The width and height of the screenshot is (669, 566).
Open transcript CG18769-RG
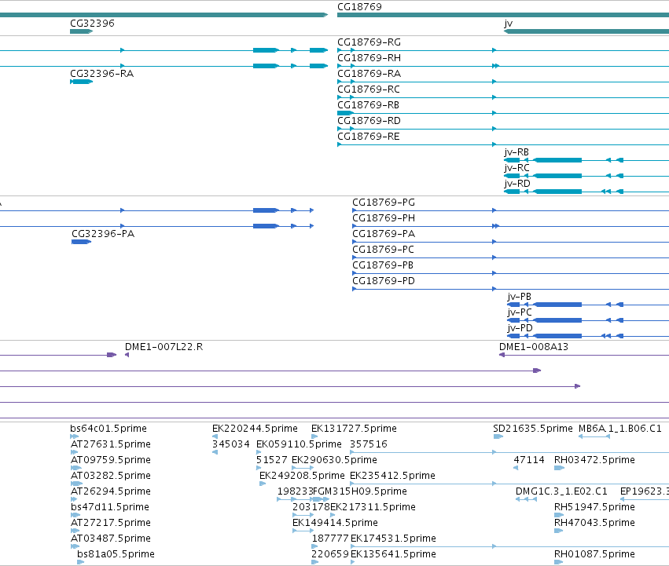[369, 42]
